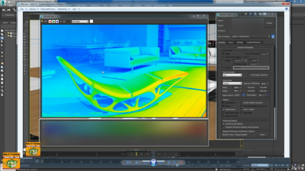Switch to the Render Elements tab
This screenshot has height=171, width=305.
tap(253, 42)
